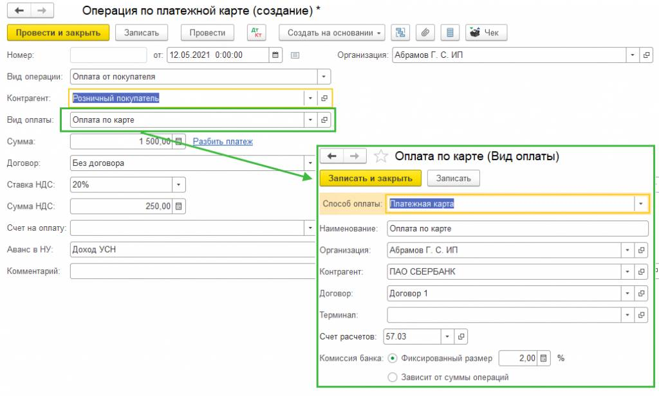Open account 57.03 card icon
The width and height of the screenshot is (659, 396).
click(x=461, y=336)
